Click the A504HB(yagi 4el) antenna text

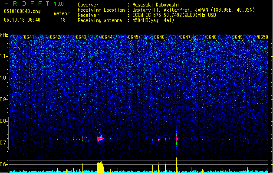point(153,20)
